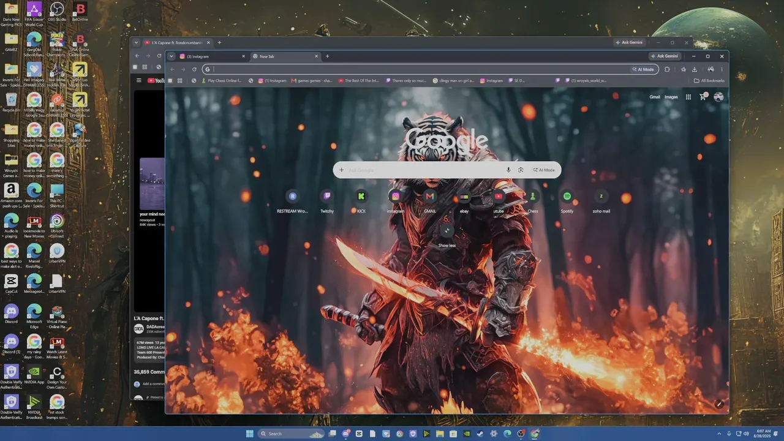Open Microsoft Edge desktop shortcut
The height and width of the screenshot is (441, 784).
click(34, 317)
